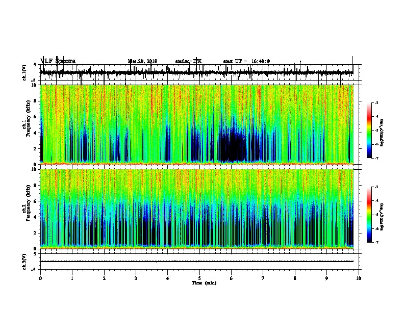The height and width of the screenshot is (312, 404).
Task: Click the "4" kHz tick on the ch.1 frequency axis
Action: coord(36,133)
